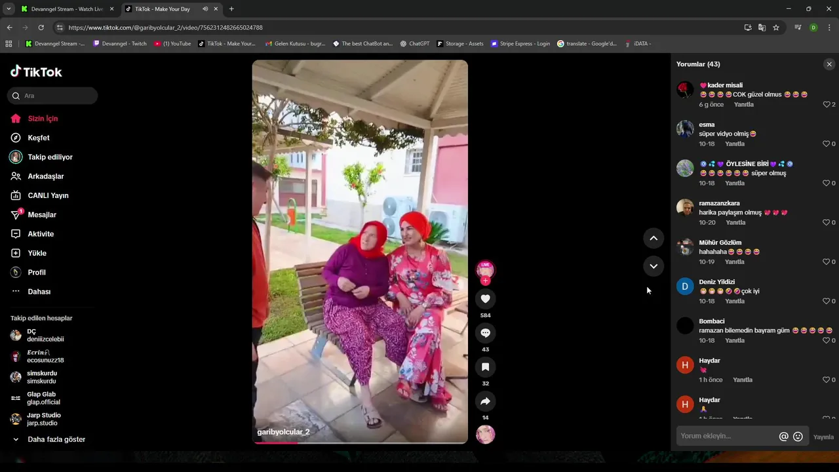Close the TikTok browser tab
This screenshot has height=472, width=839.
[x=216, y=9]
